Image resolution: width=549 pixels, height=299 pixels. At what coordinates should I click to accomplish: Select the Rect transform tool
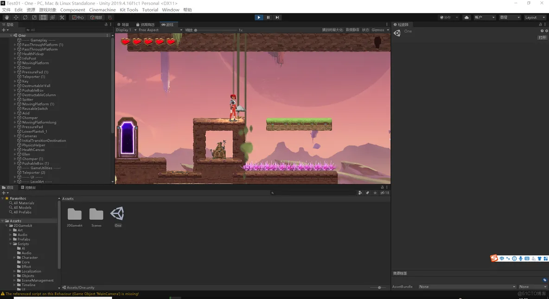tap(43, 18)
